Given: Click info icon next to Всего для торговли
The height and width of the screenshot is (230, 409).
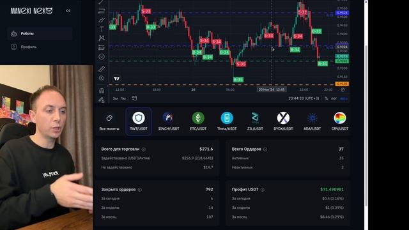Looking at the screenshot, I should coord(143,149).
